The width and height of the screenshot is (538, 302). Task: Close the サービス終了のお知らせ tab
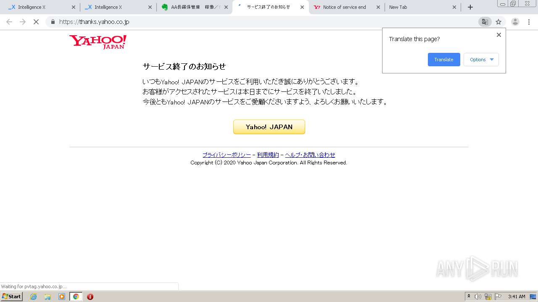click(x=302, y=7)
